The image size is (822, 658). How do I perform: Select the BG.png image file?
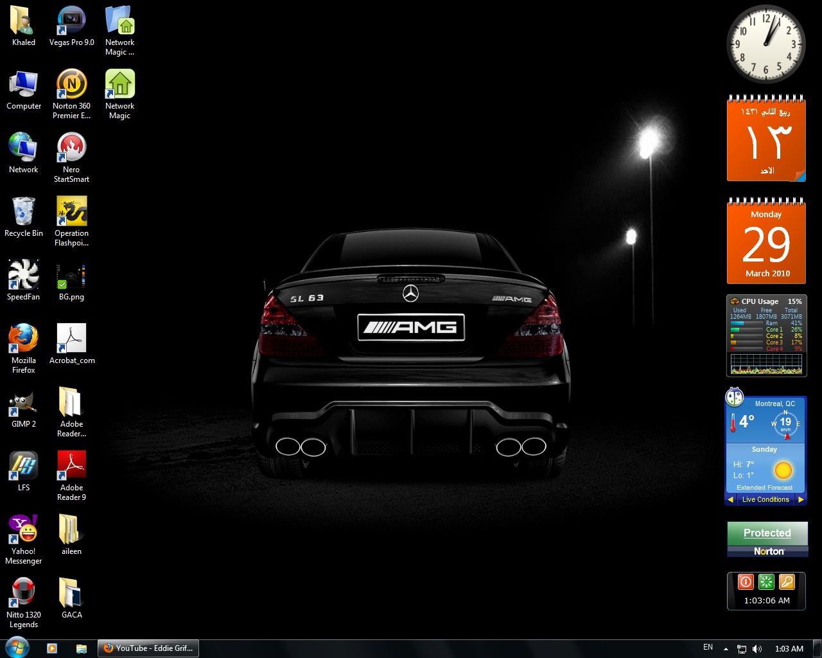point(72,281)
